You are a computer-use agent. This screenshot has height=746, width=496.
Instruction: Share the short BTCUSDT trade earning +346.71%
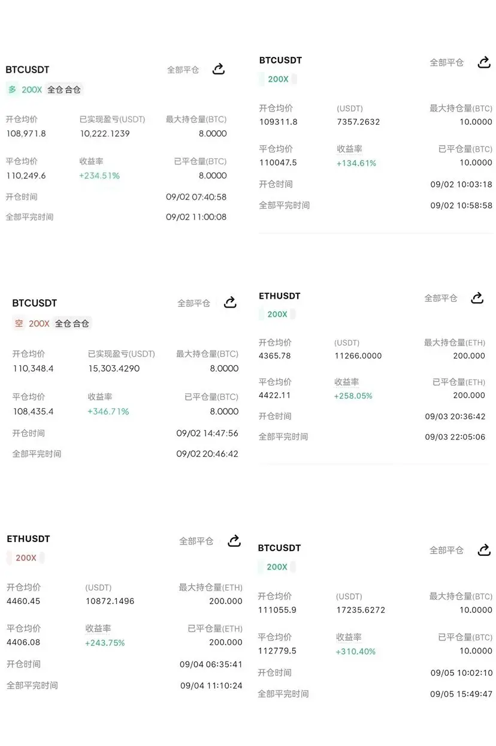click(x=230, y=302)
